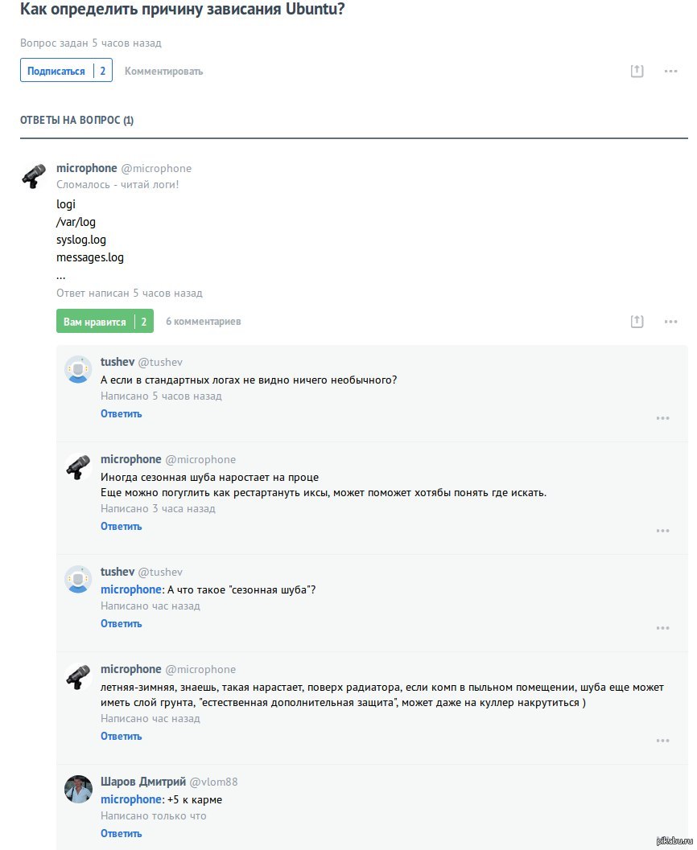Collapse the '6 комментариев' thread
The height and width of the screenshot is (850, 697).
click(x=203, y=322)
